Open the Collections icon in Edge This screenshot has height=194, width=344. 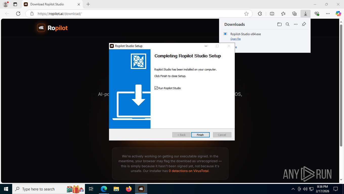pos(294,14)
